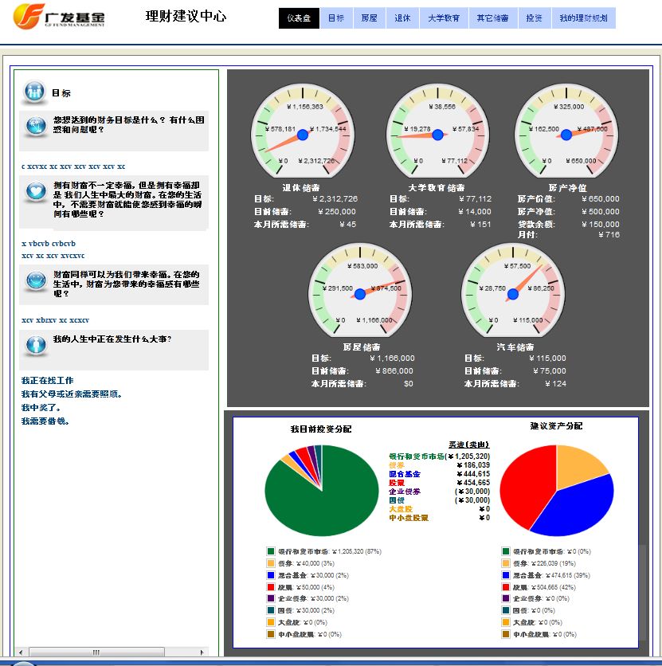Viewport: 662px width, 666px height.
Task: Click the 目标 people icon in left panel
Action: (x=35, y=92)
